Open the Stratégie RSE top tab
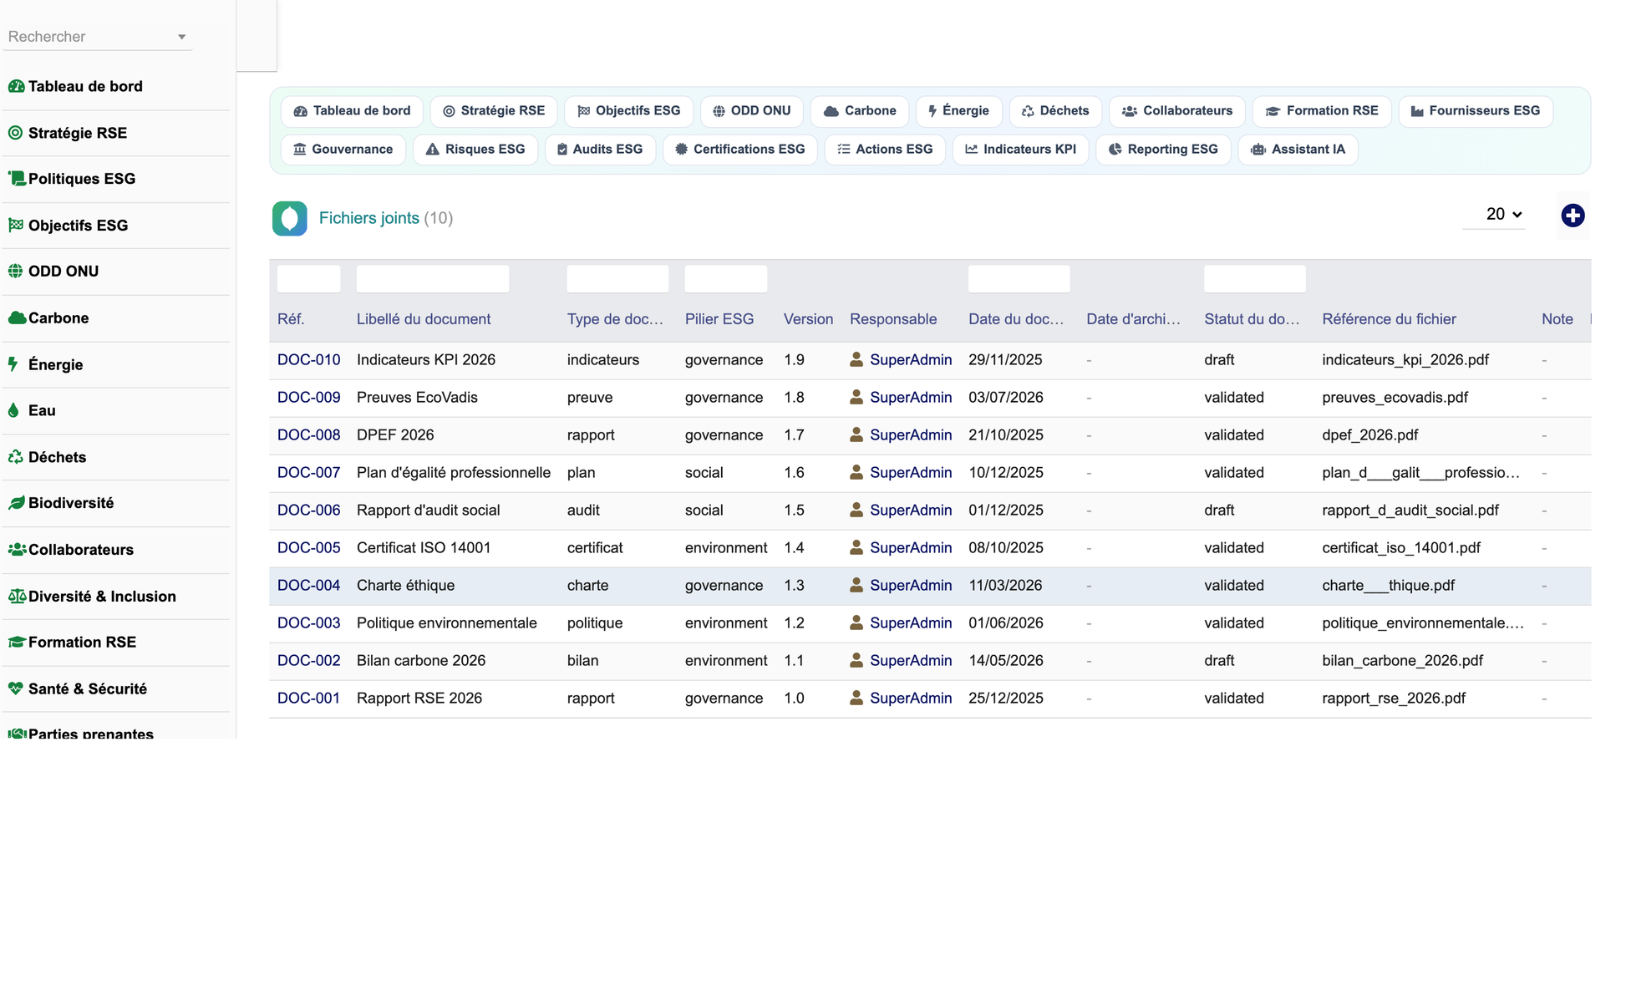1626x1006 pixels. (494, 111)
